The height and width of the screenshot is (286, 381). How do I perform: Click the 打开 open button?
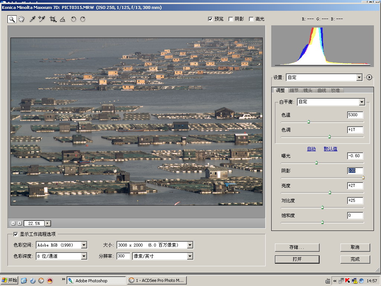coord(297,259)
